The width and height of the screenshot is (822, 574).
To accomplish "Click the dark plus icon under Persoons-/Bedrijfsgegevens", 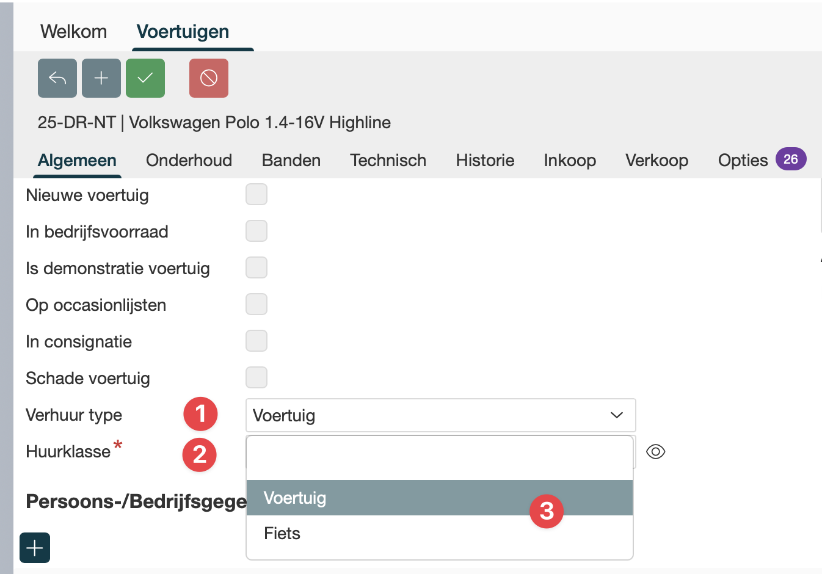I will pos(35,548).
